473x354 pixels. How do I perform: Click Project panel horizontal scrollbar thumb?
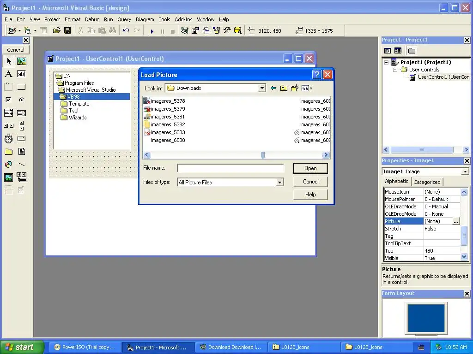[422, 150]
